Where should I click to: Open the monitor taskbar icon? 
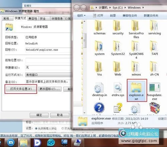click(x=64, y=143)
